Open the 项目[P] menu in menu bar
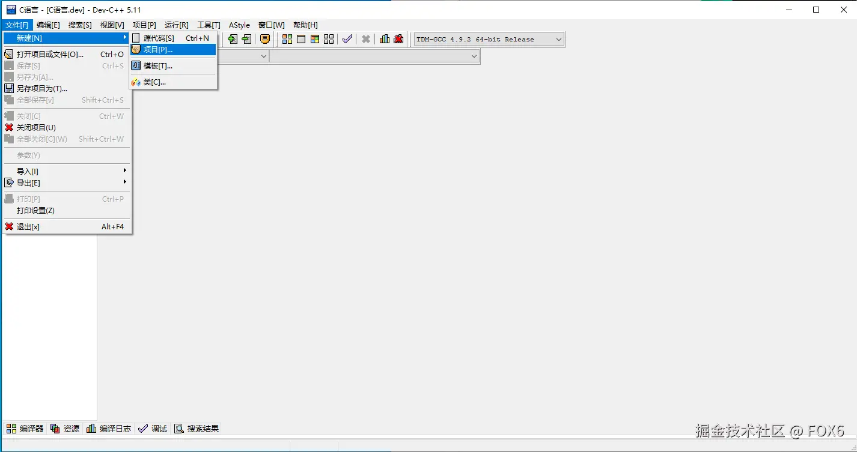Viewport: 857px width, 452px height. pyautogui.click(x=144, y=25)
